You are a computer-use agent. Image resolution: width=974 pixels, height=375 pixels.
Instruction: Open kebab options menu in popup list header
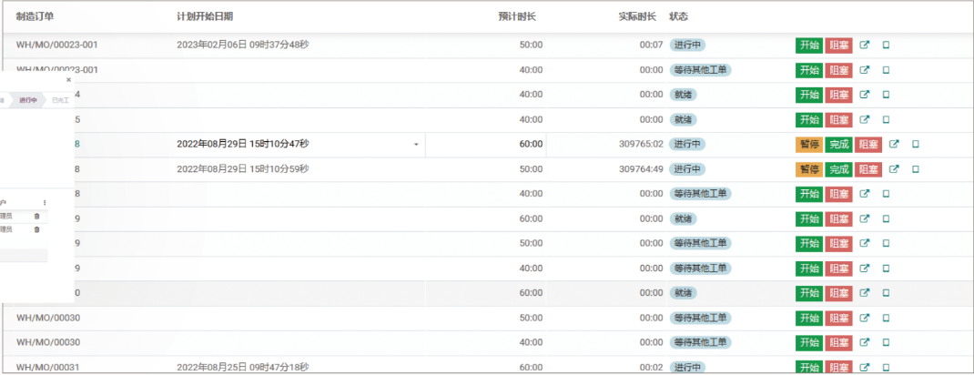pos(45,202)
